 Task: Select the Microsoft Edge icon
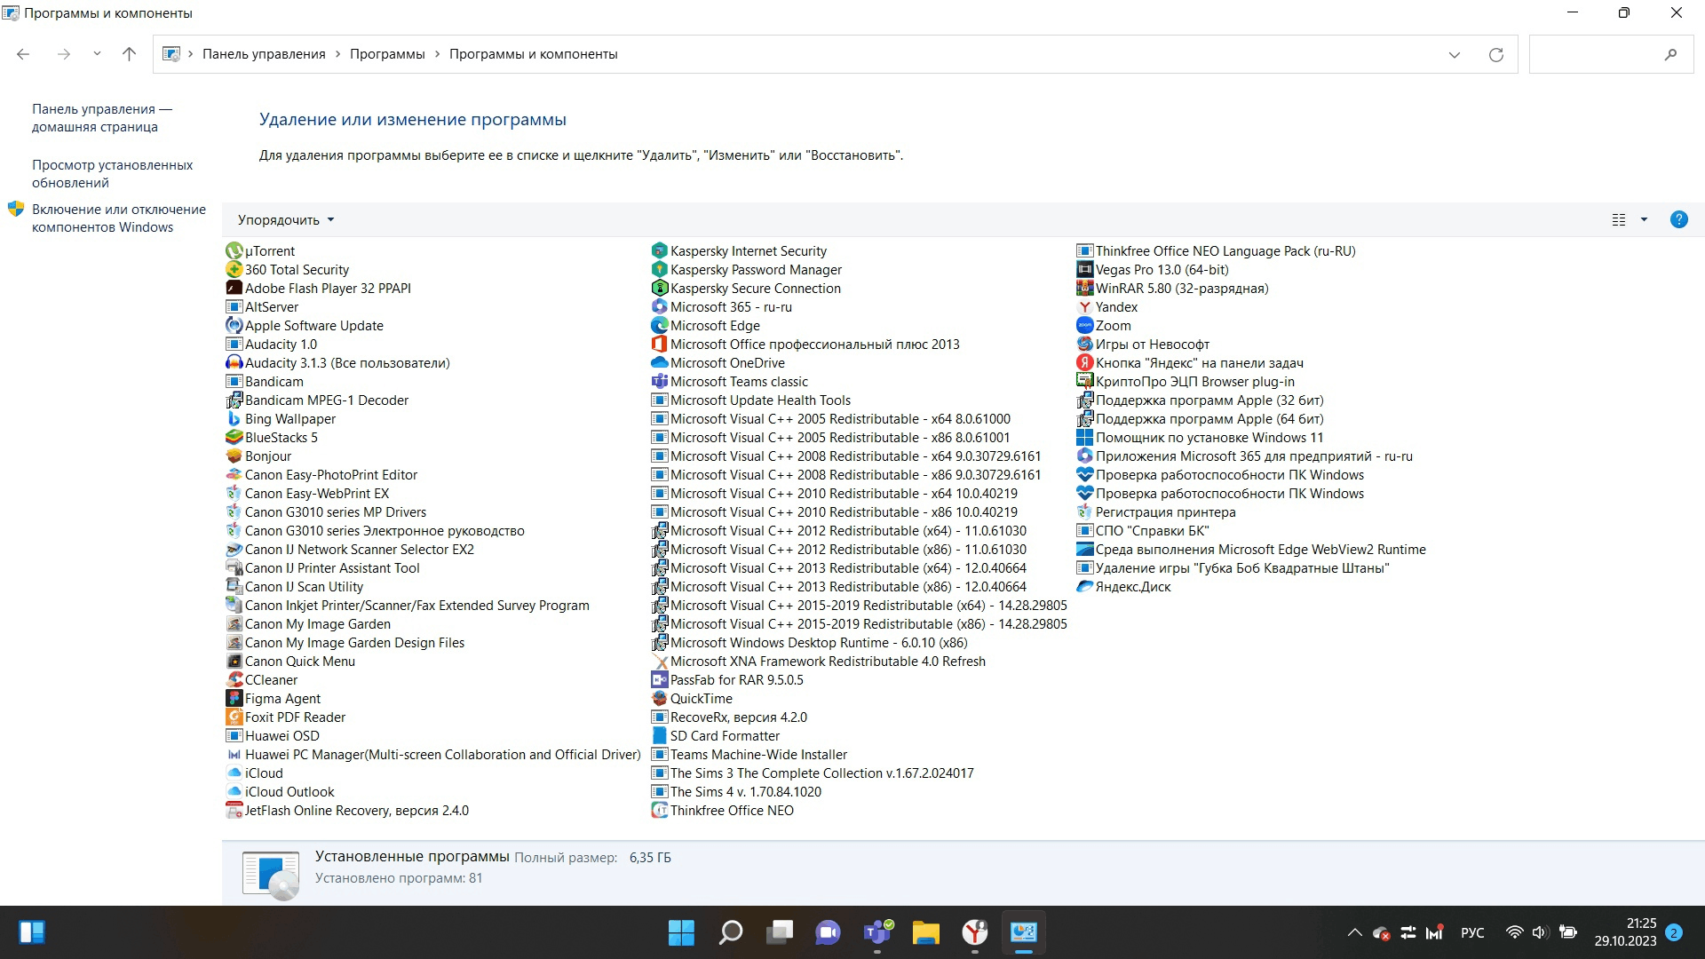pos(660,326)
